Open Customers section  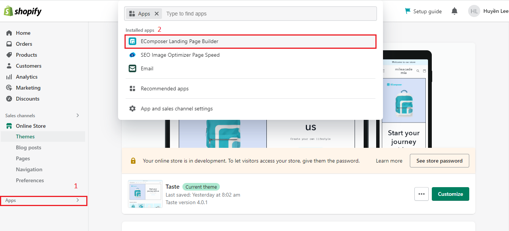[x=29, y=66]
